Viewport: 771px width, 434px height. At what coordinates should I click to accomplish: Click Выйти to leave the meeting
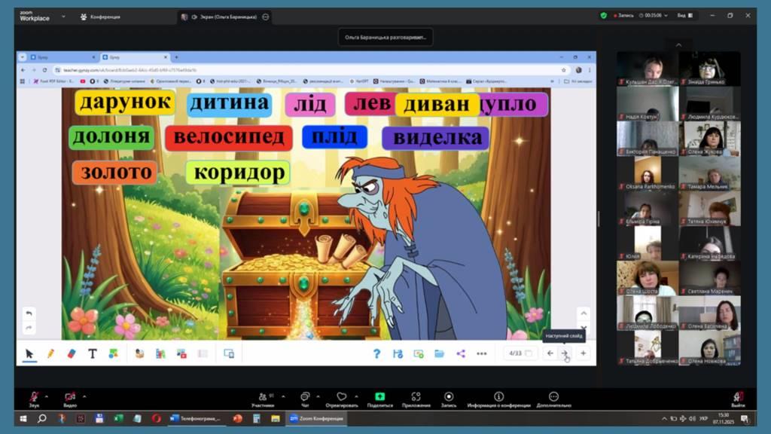[x=738, y=399]
